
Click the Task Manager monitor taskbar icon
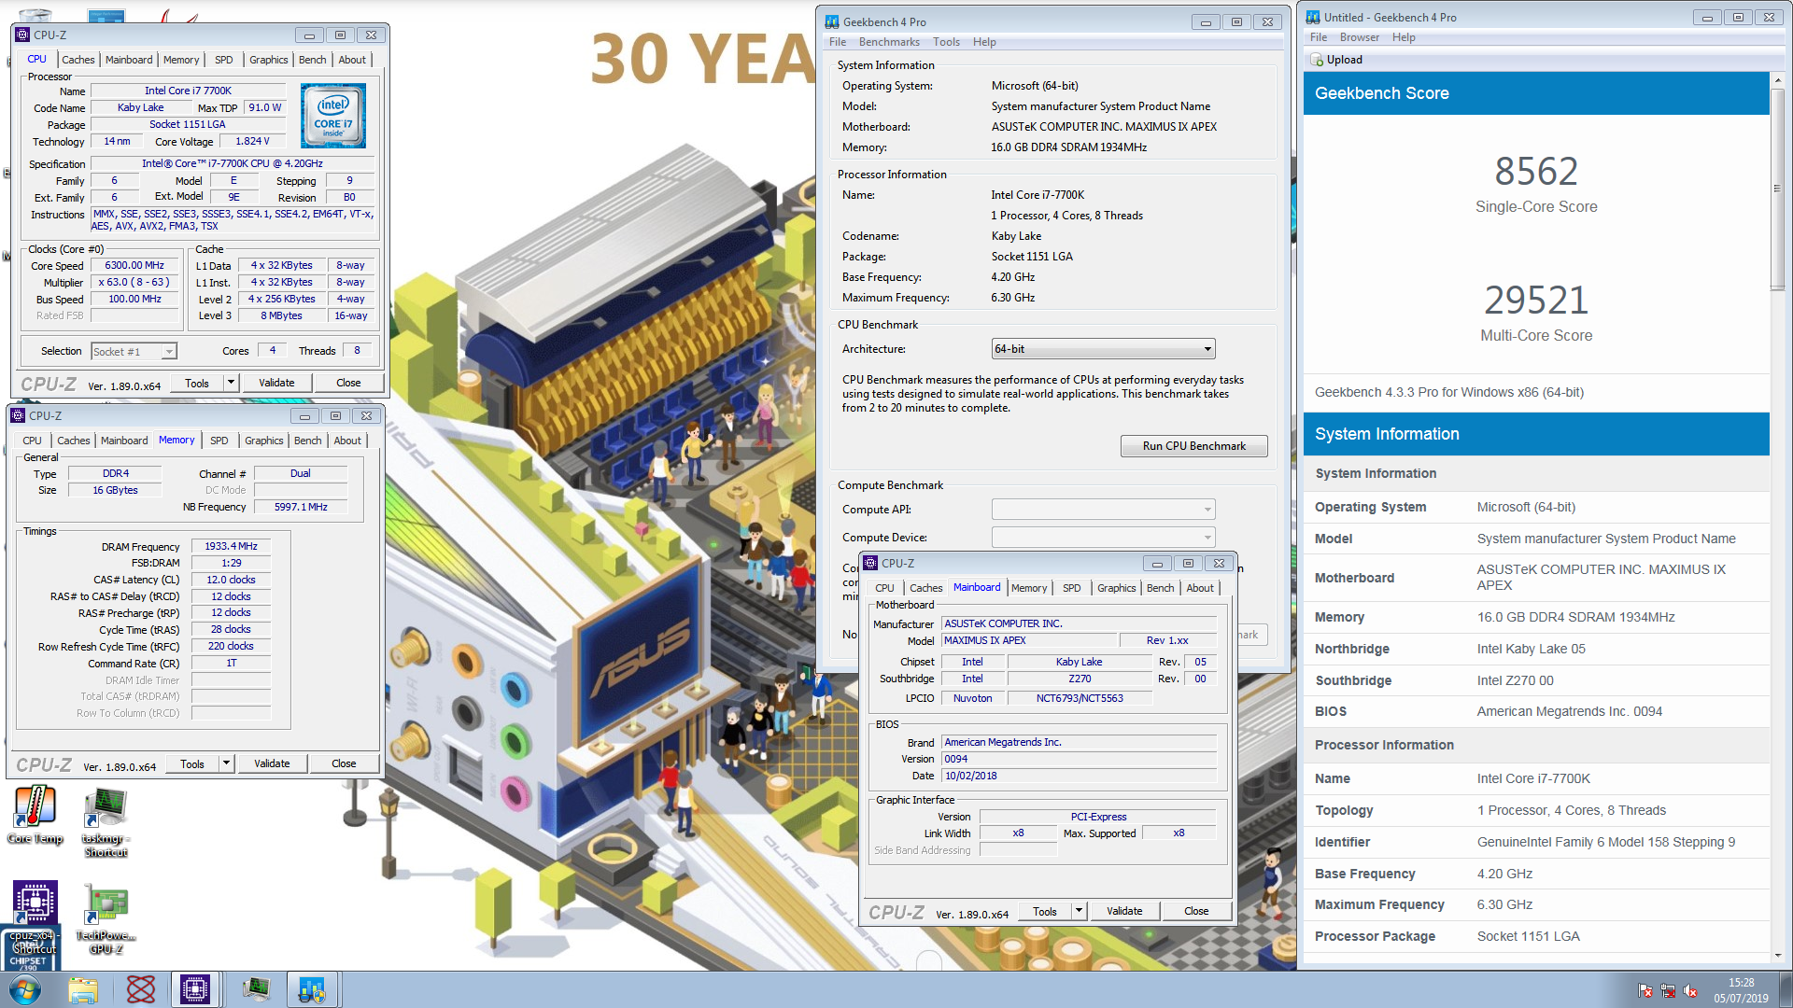click(x=255, y=989)
